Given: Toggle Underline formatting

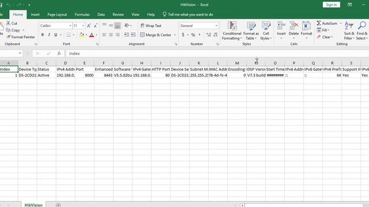Looking at the screenshot, I should (55, 34).
